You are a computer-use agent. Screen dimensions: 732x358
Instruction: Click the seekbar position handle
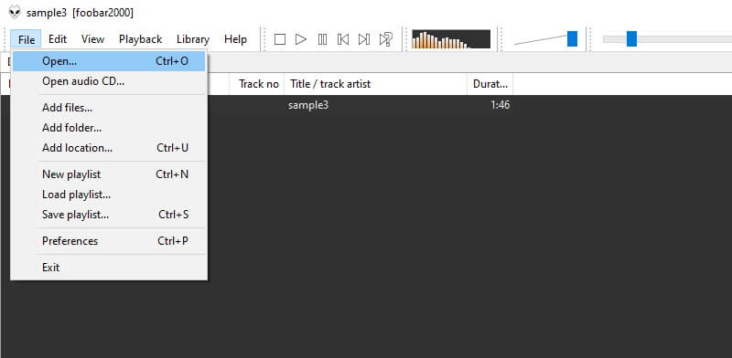[x=631, y=39]
